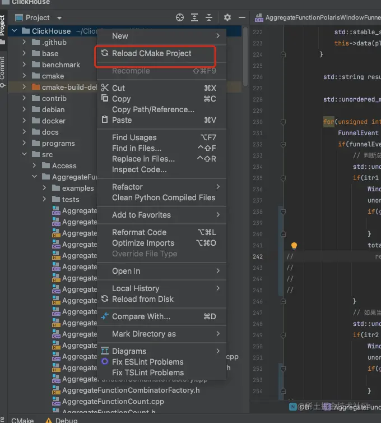This screenshot has width=381, height=423.
Task: Click the Cut scissors icon in menu
Action: [105, 88]
